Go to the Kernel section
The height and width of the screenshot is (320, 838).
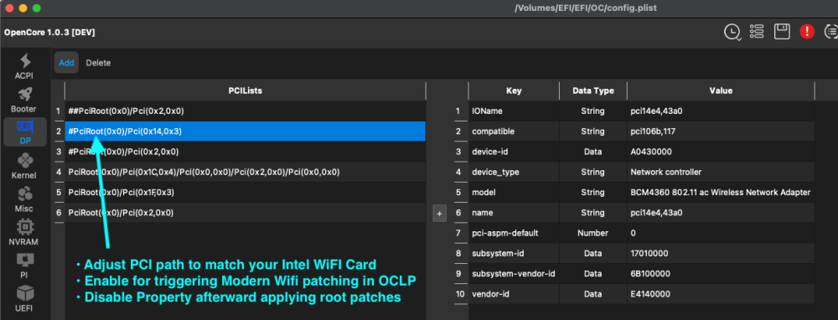(25, 166)
